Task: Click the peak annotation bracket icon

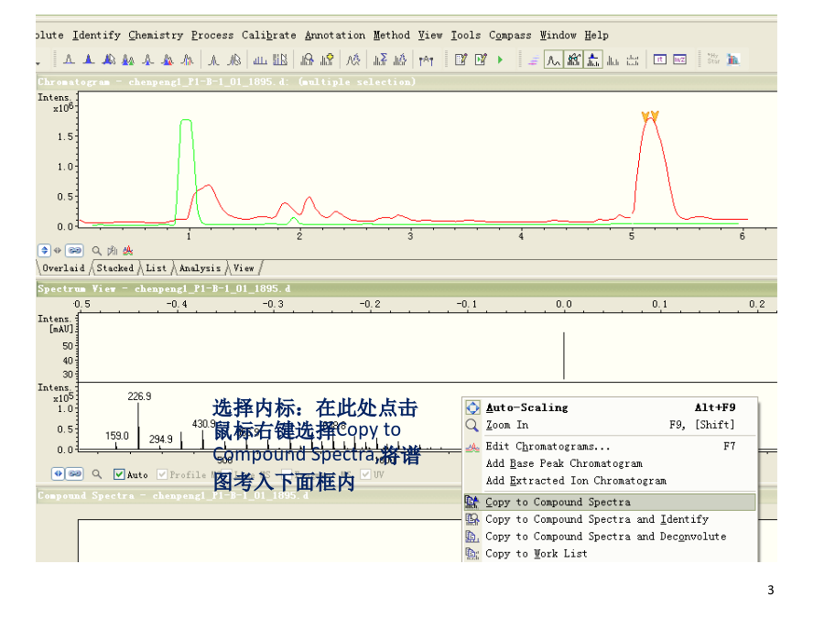Action: pos(426,60)
